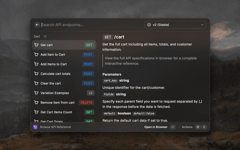Click the cart icon beside Add Item to Cart
This screenshot has width=240, height=150.
(x=36, y=54)
